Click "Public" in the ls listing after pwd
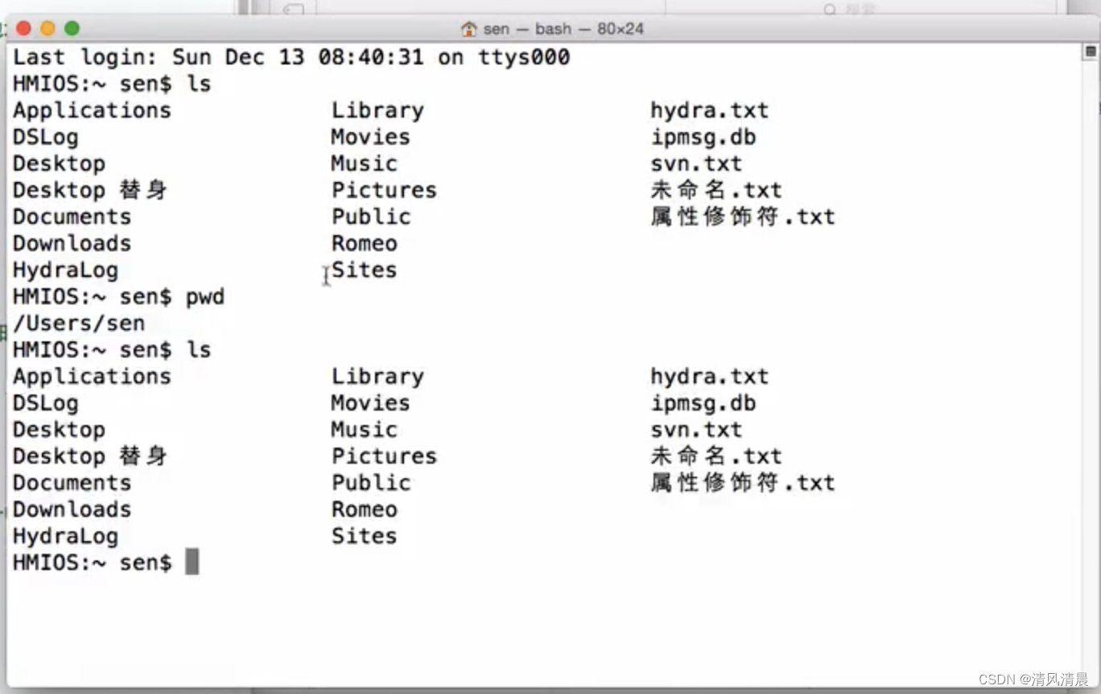1101x694 pixels. pos(371,483)
